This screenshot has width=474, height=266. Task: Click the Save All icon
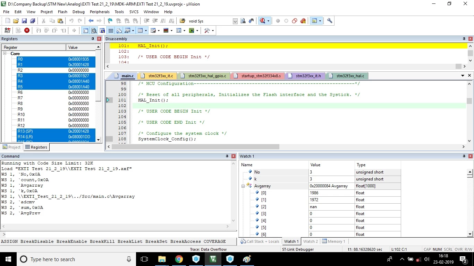pos(32,21)
